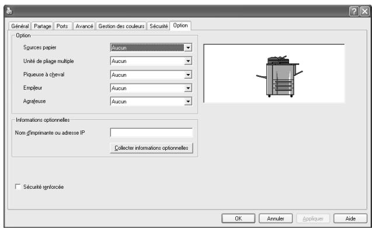This screenshot has width=372, height=229.
Task: Click the Sources papier label
Action: pyautogui.click(x=40, y=47)
